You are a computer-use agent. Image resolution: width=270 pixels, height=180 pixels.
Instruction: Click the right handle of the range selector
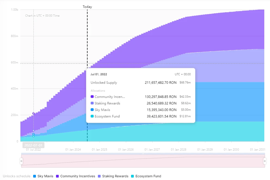tap(265, 161)
